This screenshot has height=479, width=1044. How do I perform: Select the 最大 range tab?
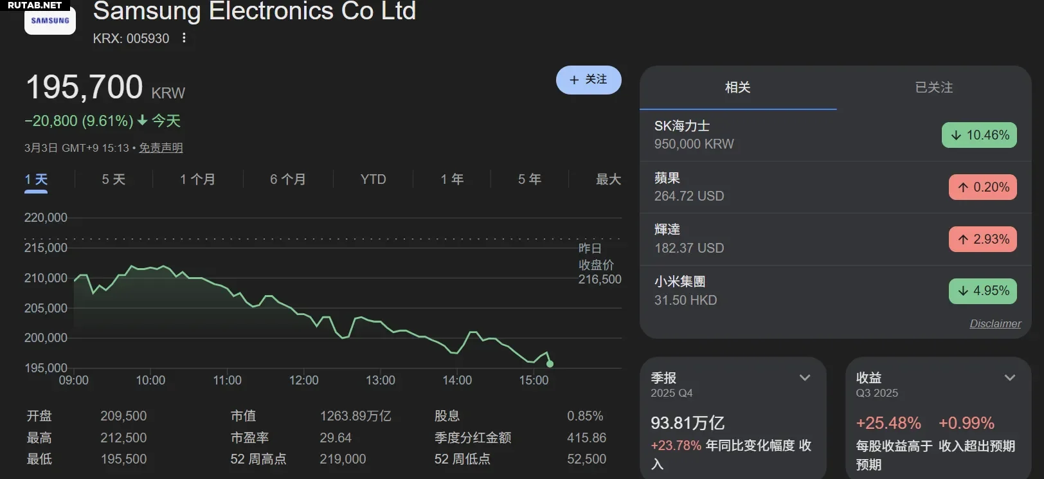(x=608, y=179)
